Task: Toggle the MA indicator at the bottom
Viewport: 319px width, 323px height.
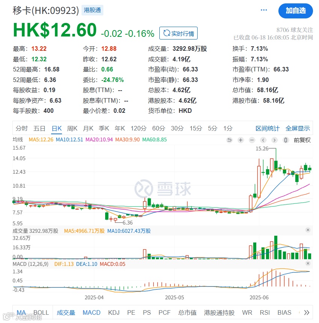Action: click(x=21, y=313)
